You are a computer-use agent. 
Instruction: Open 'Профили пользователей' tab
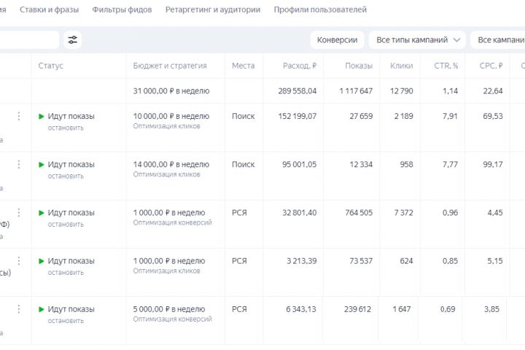pos(320,10)
